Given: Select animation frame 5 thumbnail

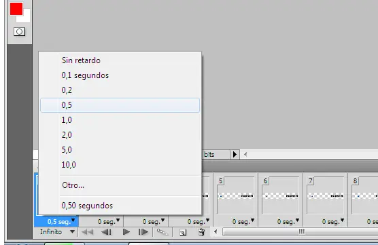Looking at the screenshot, I should 235,195.
